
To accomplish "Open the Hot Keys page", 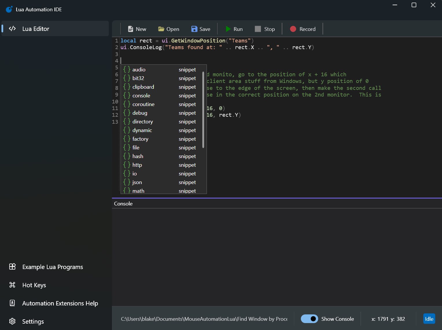I will (x=55, y=285).
